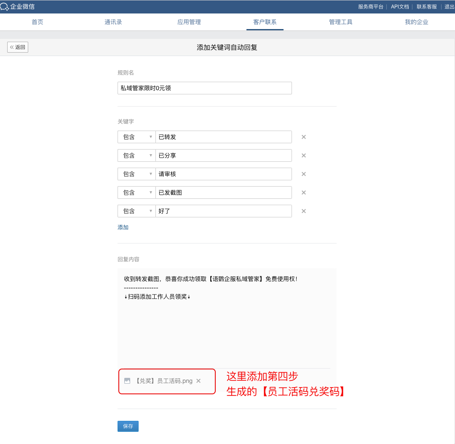Screen dimensions: 455x444
Task: Remove the 好了 keyword row
Action: tap(303, 211)
